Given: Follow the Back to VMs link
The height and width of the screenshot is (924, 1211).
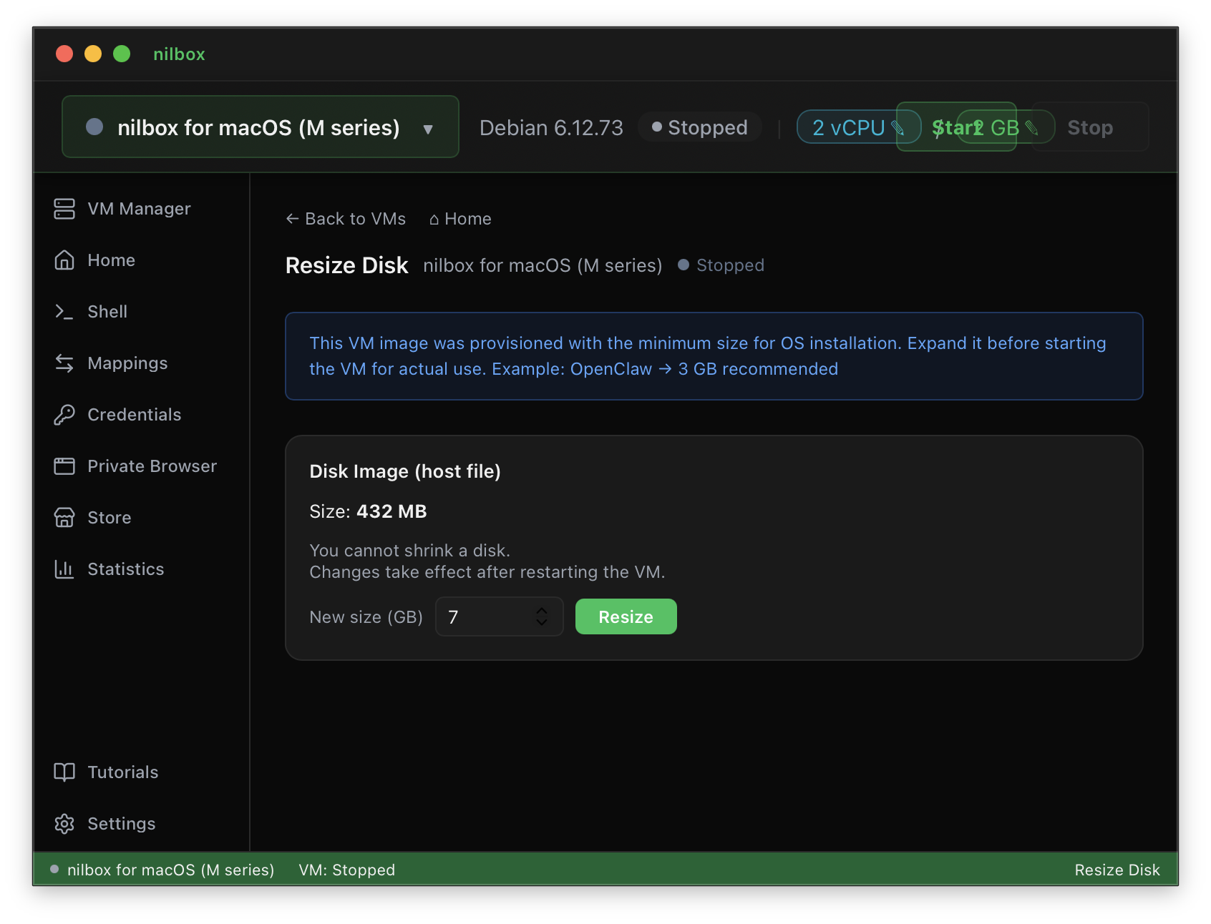Looking at the screenshot, I should point(345,218).
